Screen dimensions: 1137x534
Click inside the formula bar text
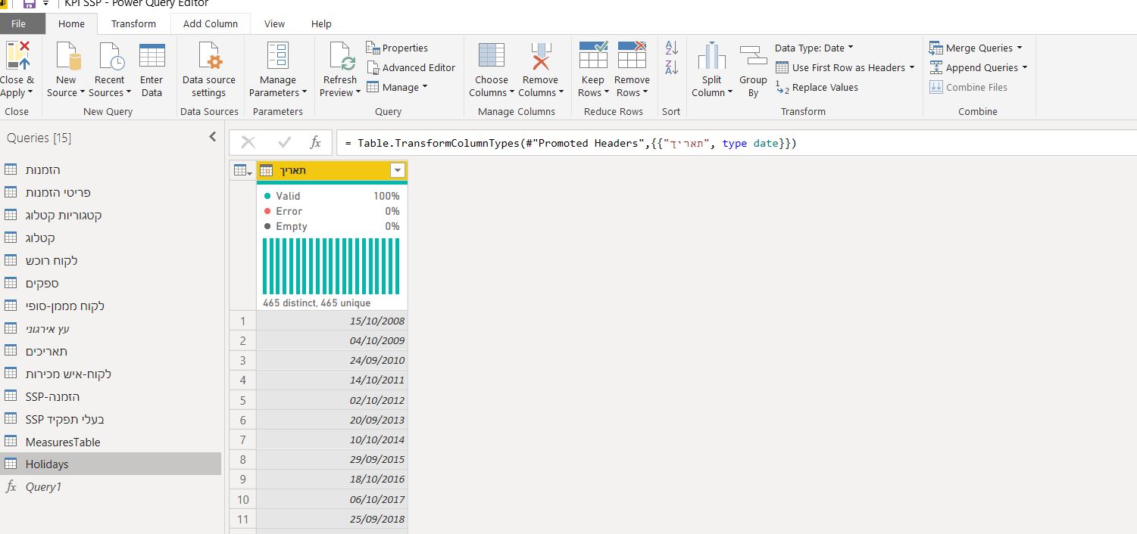570,143
